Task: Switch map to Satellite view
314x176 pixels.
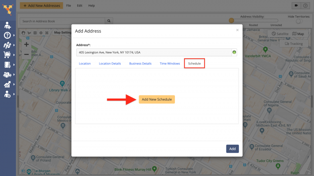Action: point(280,34)
